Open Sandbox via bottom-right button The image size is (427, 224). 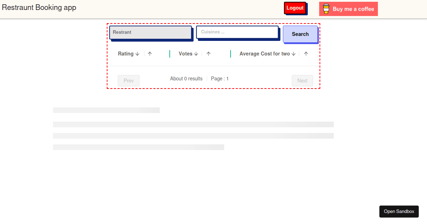(399, 212)
